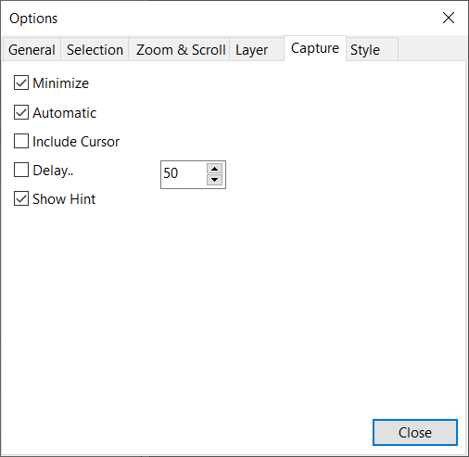Click the Close button
The height and width of the screenshot is (457, 469).
(415, 432)
